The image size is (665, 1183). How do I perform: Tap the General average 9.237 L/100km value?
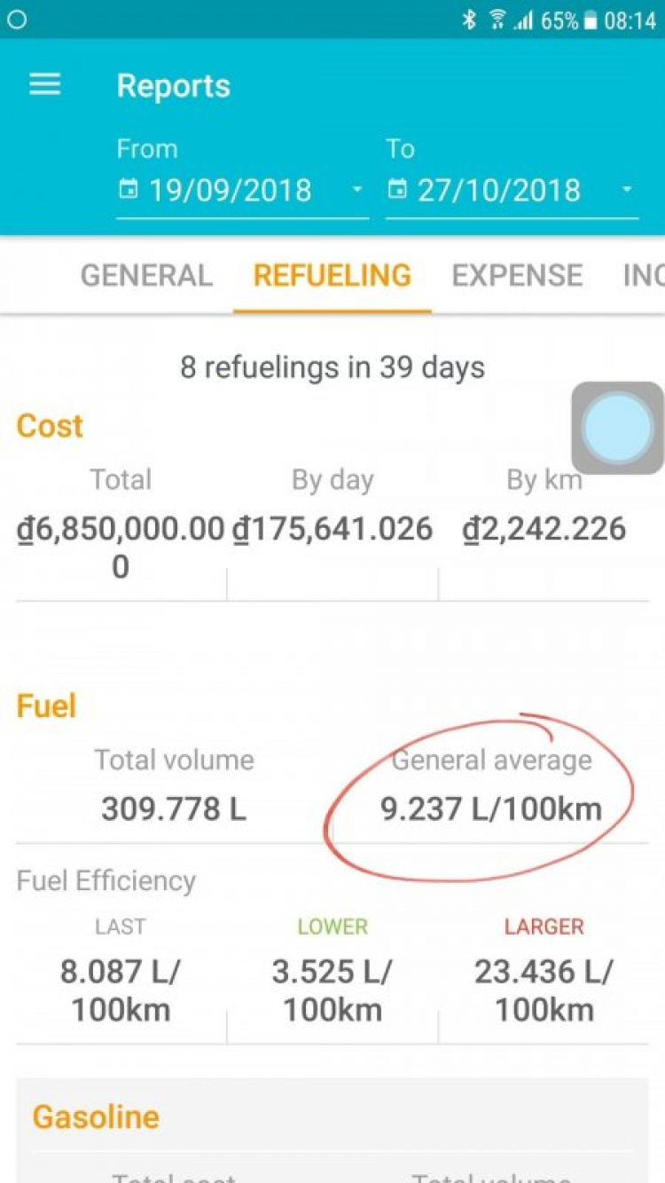pos(491,808)
